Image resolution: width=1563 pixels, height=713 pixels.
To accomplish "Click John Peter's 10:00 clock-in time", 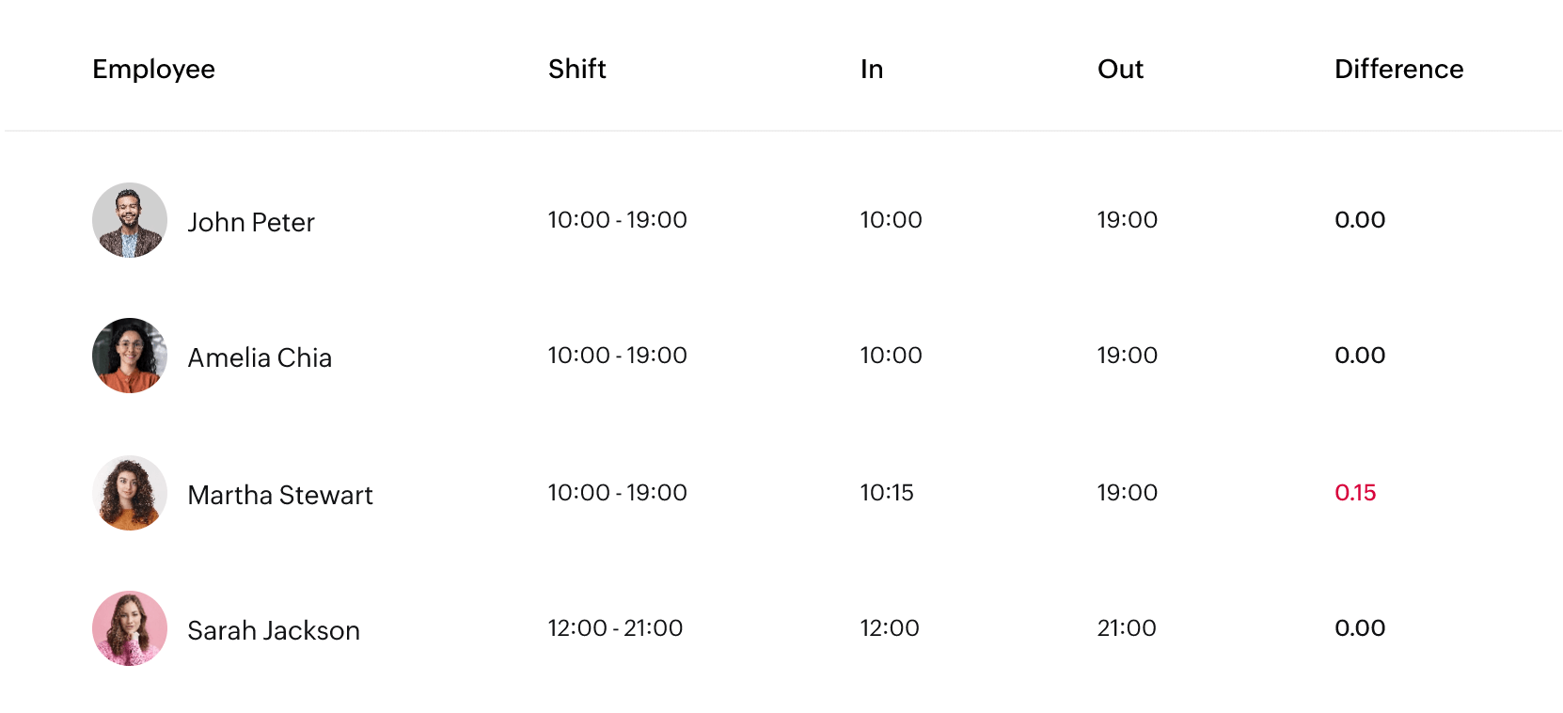I will point(891,219).
